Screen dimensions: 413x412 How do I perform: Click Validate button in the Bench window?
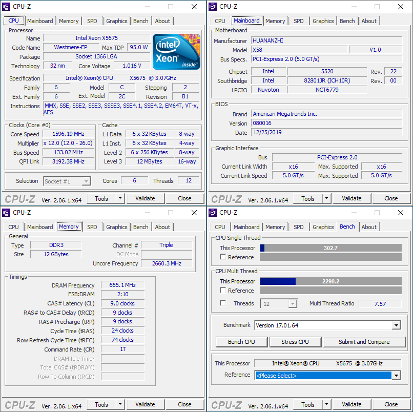click(352, 404)
